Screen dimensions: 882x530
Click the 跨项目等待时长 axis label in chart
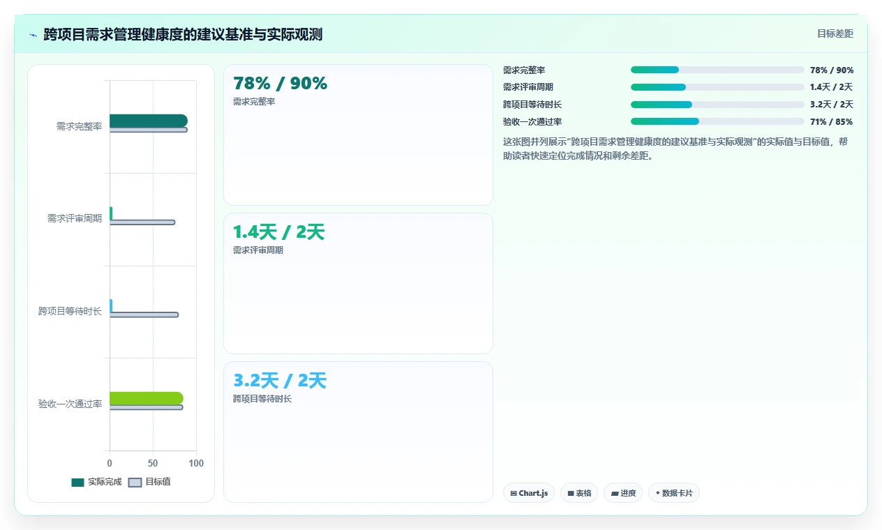point(70,311)
